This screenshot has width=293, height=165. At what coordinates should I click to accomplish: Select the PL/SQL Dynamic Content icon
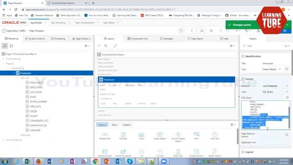(196, 152)
